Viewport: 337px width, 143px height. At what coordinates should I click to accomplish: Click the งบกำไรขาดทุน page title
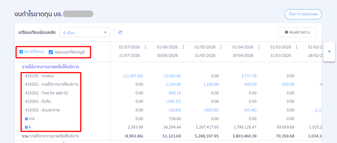(x=38, y=14)
